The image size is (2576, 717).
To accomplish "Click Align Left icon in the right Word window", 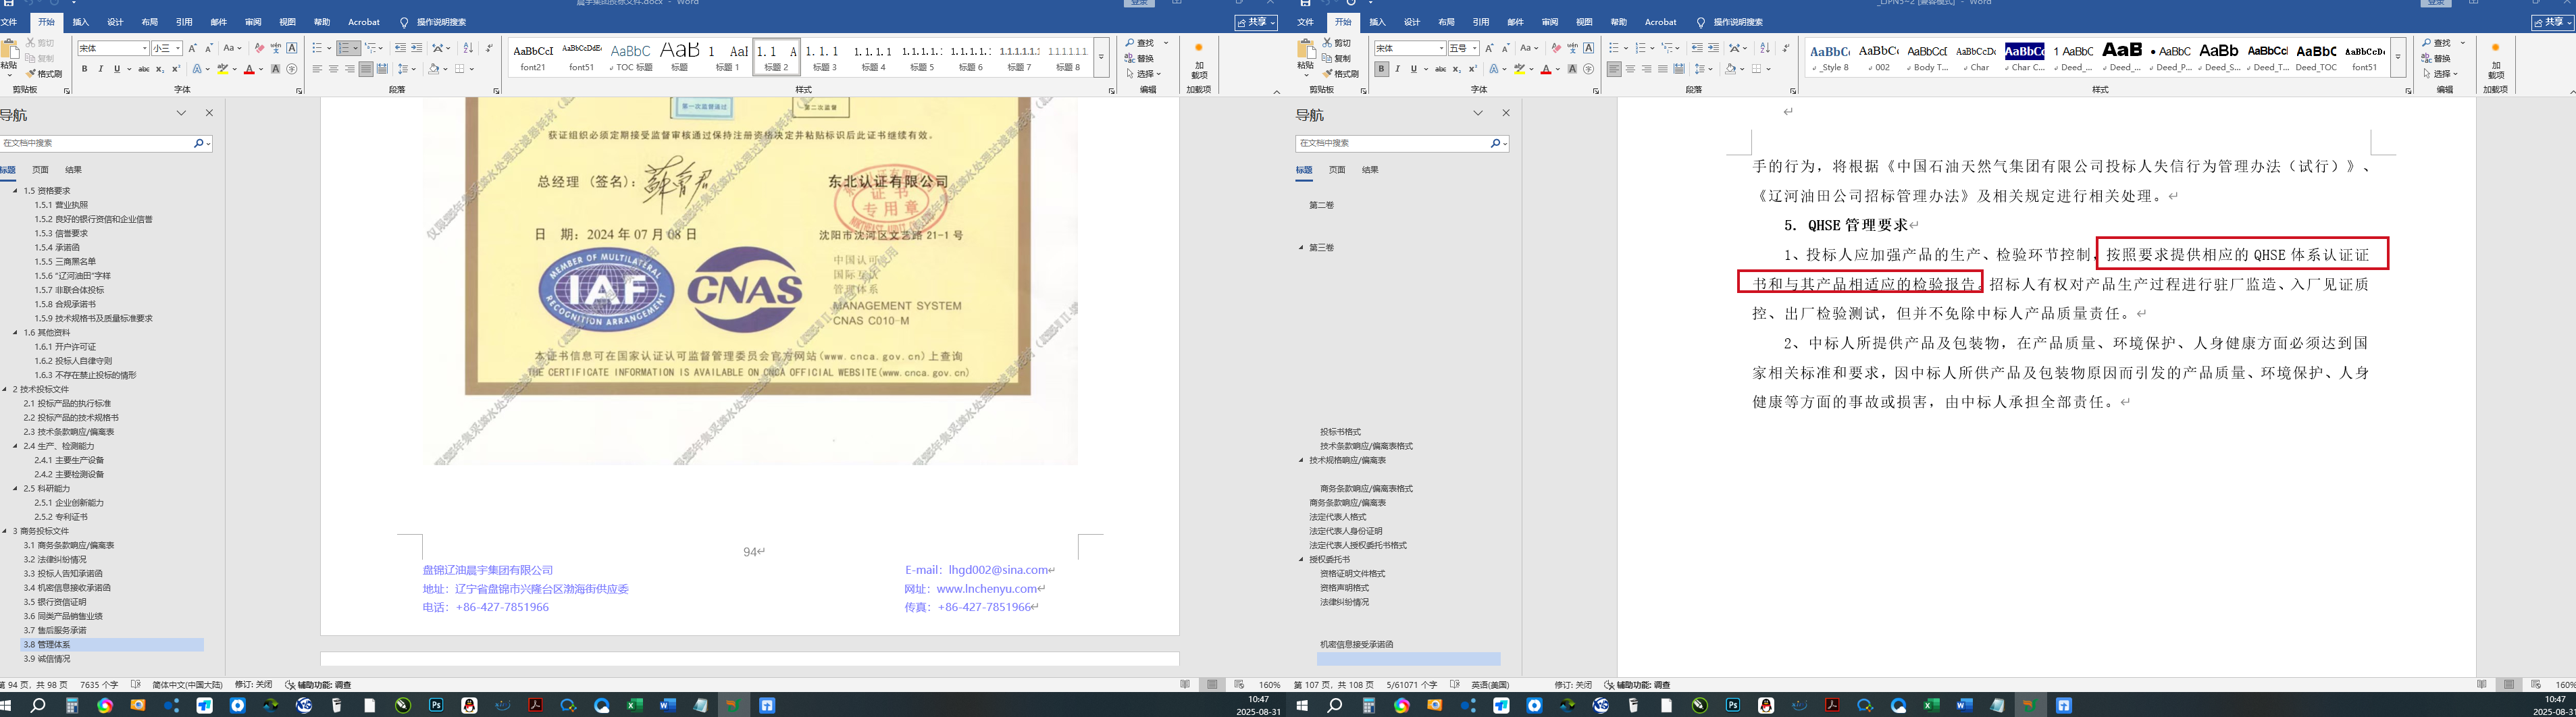I will (x=1614, y=69).
